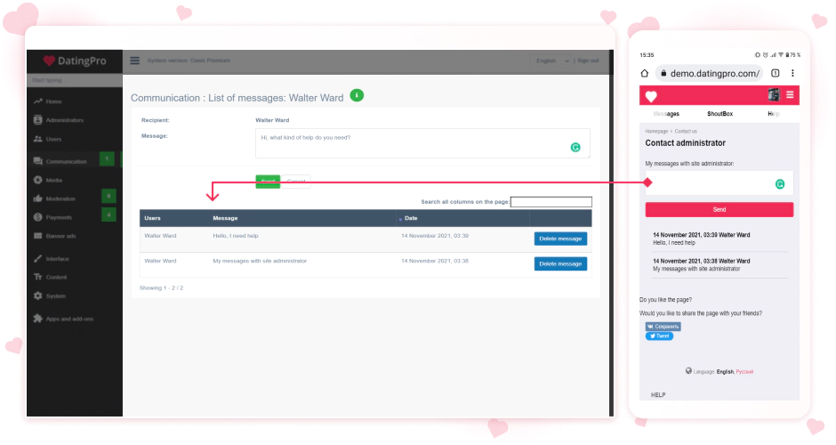Screen dimensions: 836x445
Task: Open Communication sidebar section
Action: 60,161
